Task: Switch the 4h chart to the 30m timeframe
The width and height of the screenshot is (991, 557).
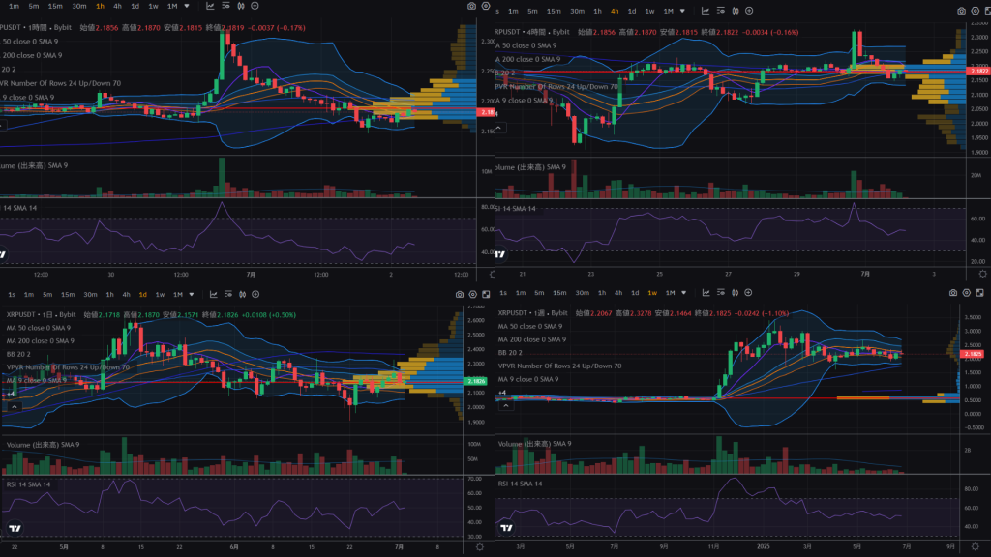Action: tap(577, 11)
